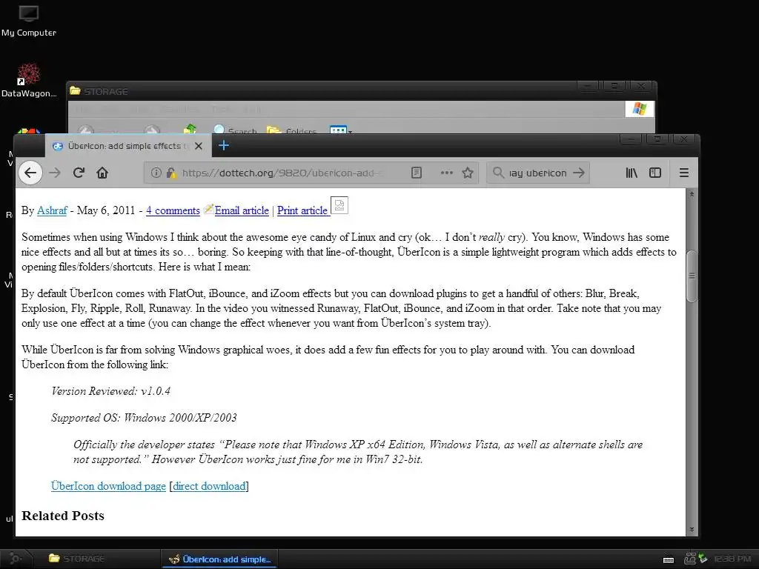Open the Ashraf author link
Viewport: 759px width, 569px height.
tap(52, 210)
